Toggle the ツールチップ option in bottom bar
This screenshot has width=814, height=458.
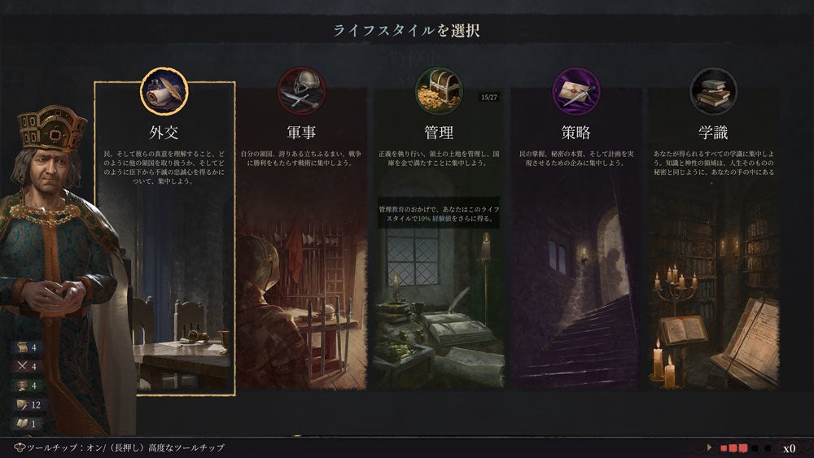120,447
